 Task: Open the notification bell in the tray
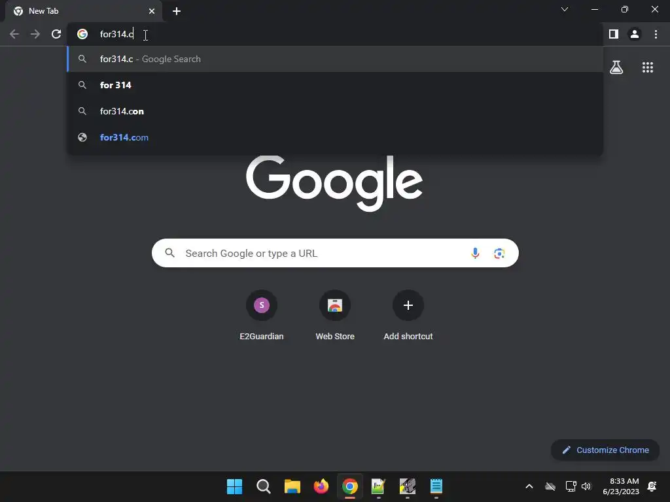coord(652,486)
